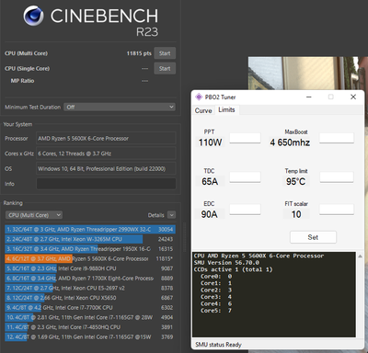Click the PPT input field
This screenshot has width=368, height=353.
point(245,138)
